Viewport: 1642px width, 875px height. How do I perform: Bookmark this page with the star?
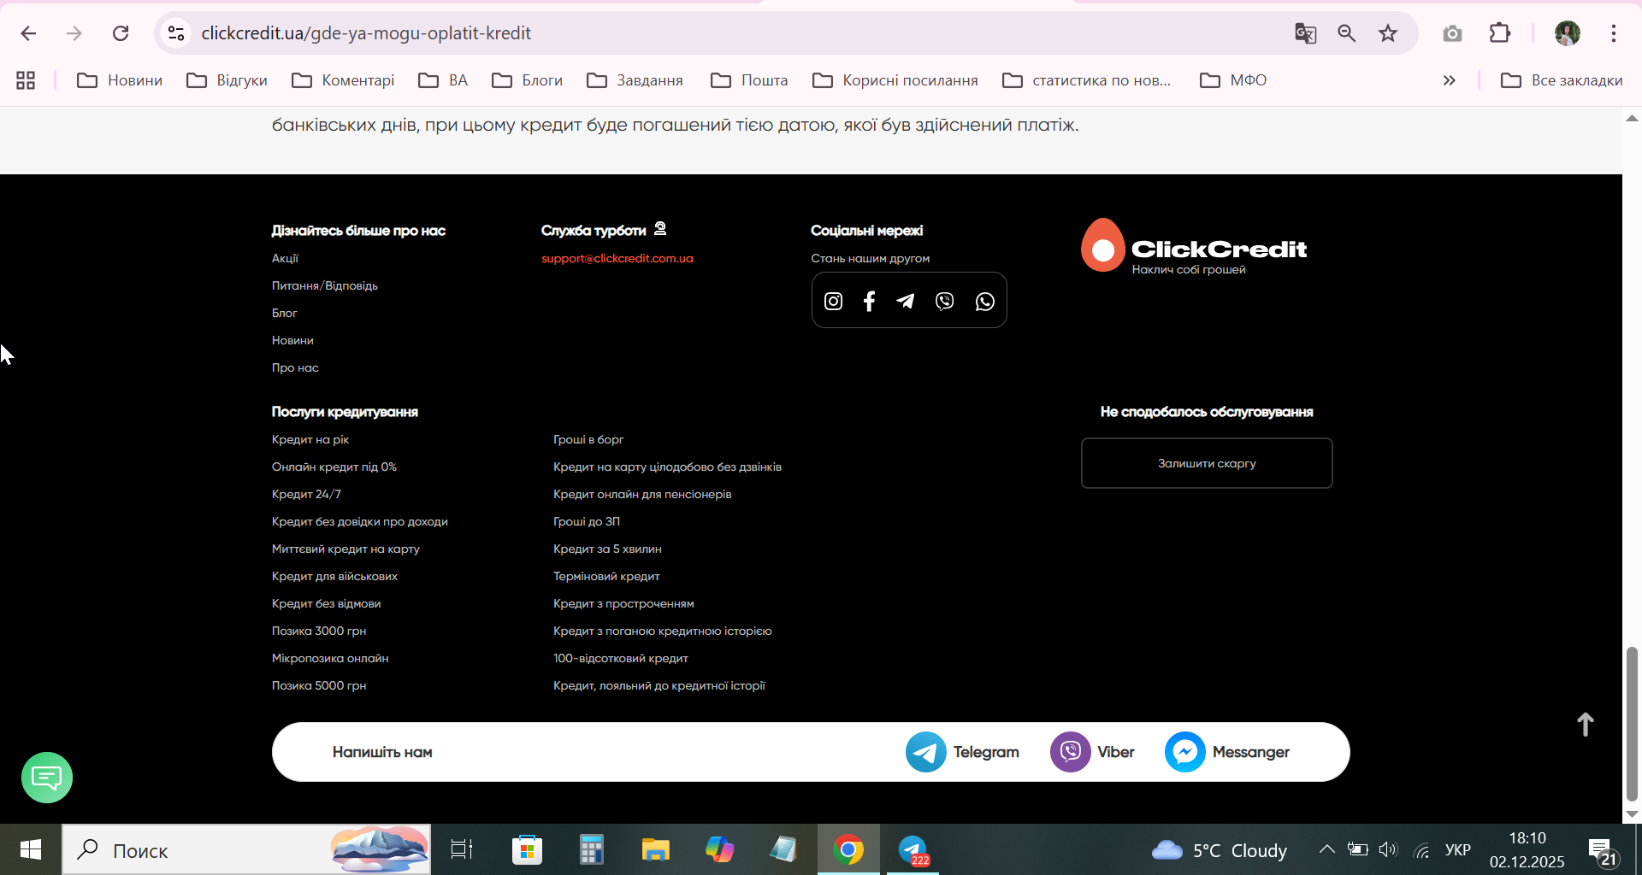1388,33
